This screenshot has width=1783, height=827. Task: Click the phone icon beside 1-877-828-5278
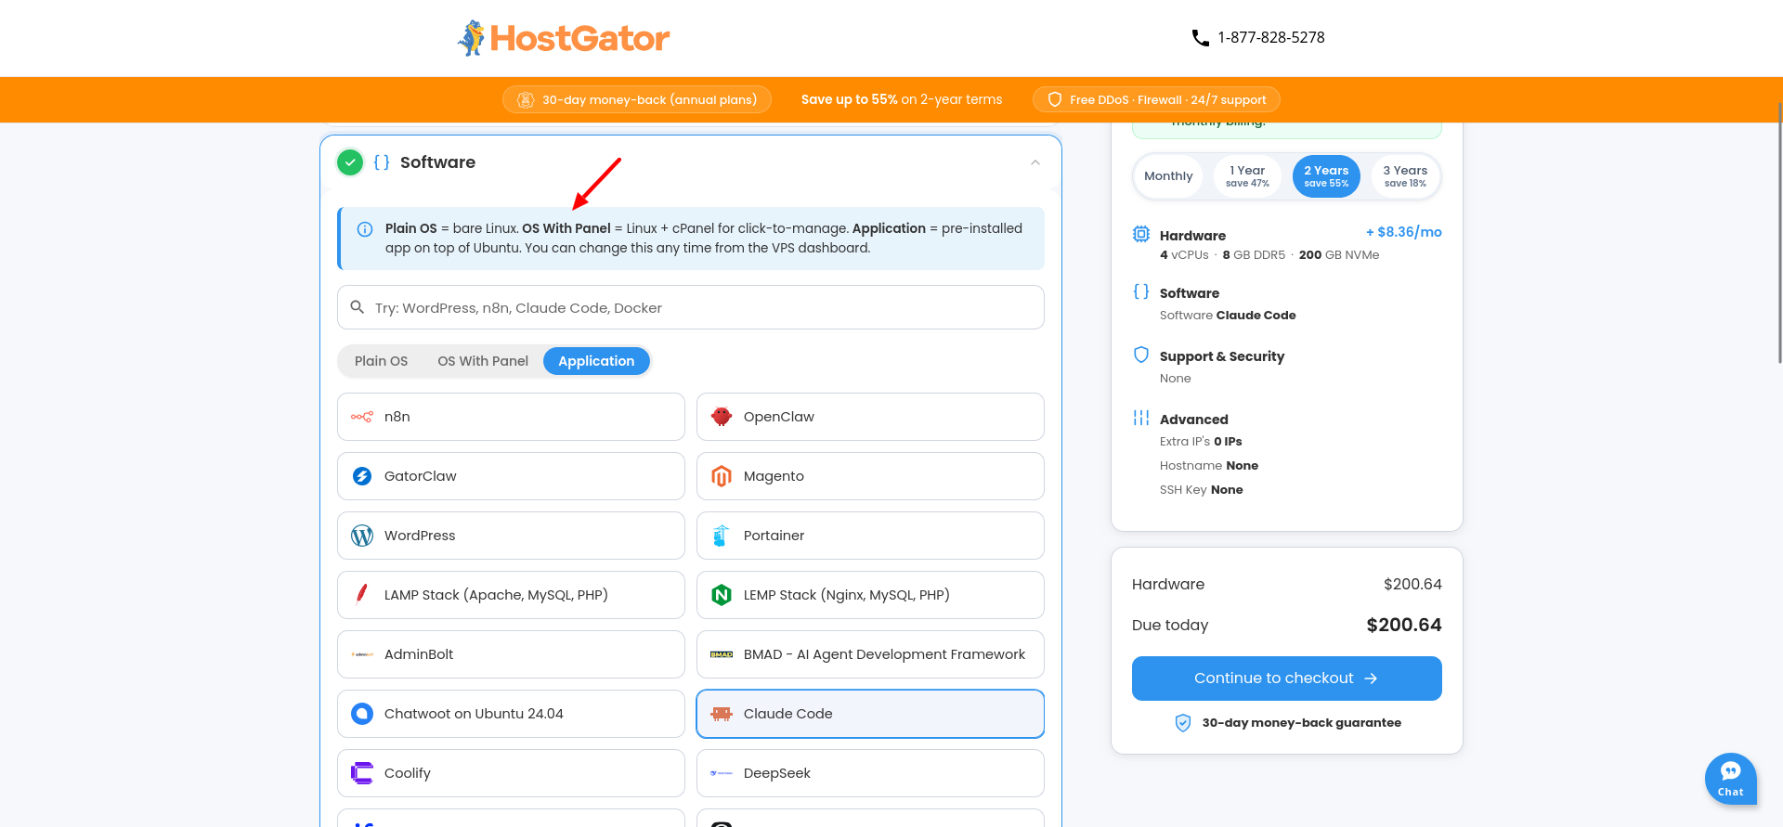click(x=1200, y=38)
